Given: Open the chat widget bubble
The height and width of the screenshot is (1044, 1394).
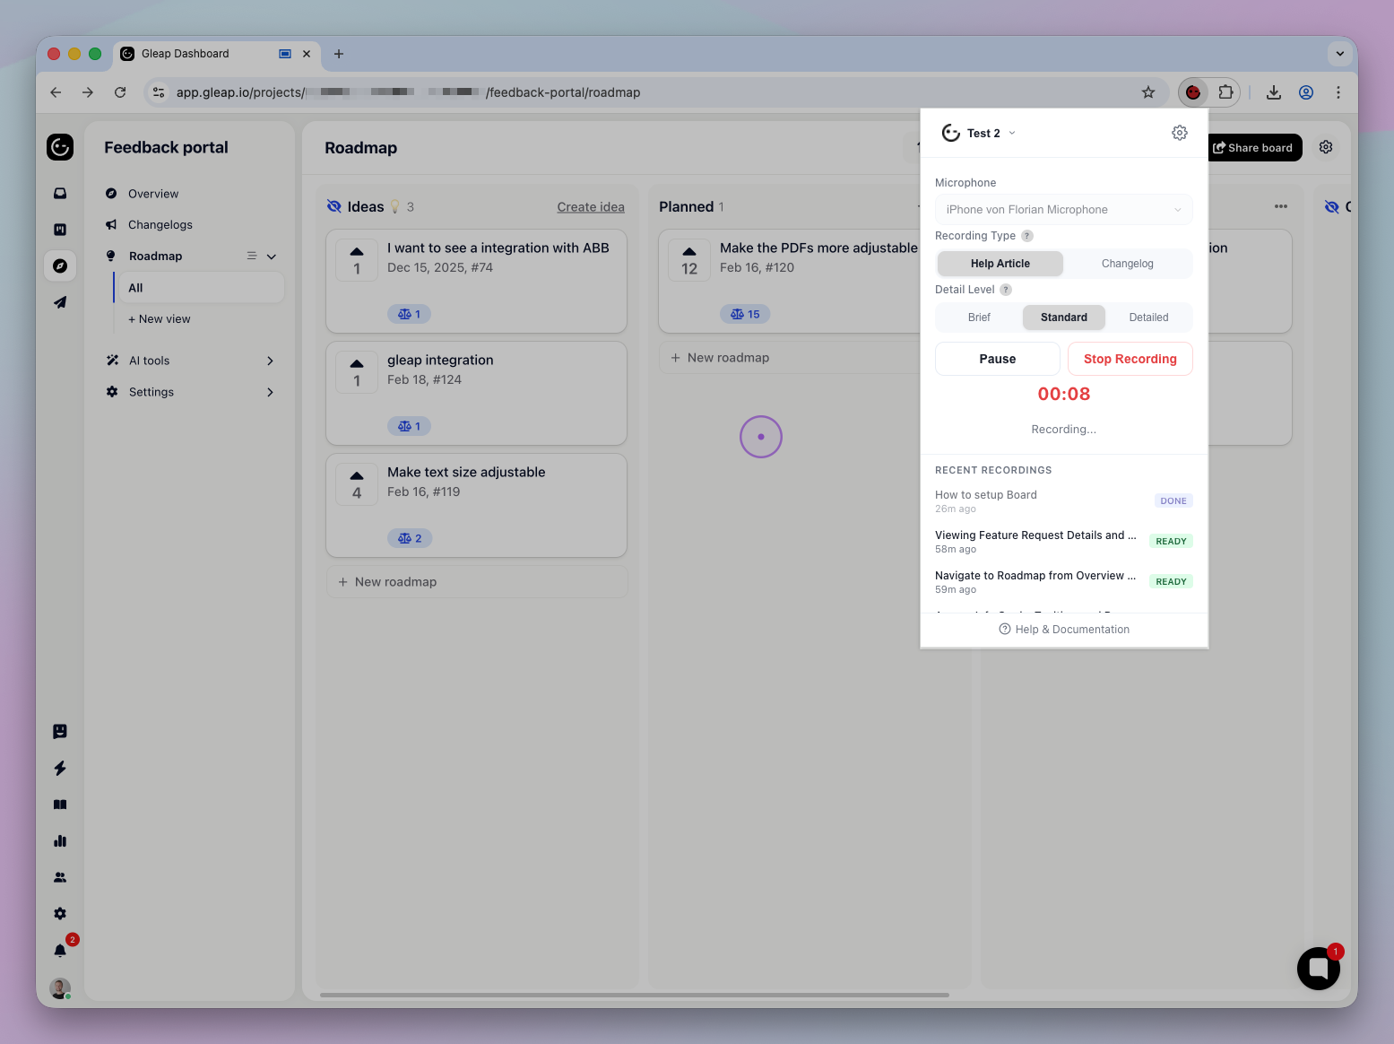Looking at the screenshot, I should coord(1319,968).
